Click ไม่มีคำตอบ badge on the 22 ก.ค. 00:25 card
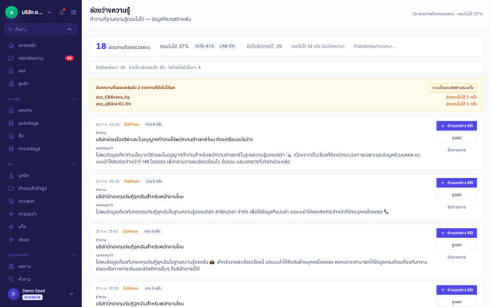The width and height of the screenshot is (491, 307). 132,124
